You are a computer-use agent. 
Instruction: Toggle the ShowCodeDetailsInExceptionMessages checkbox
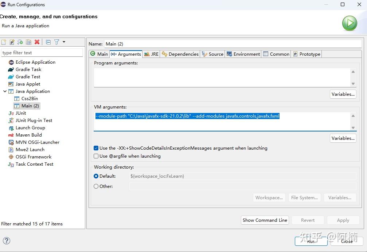pyautogui.click(x=96, y=148)
